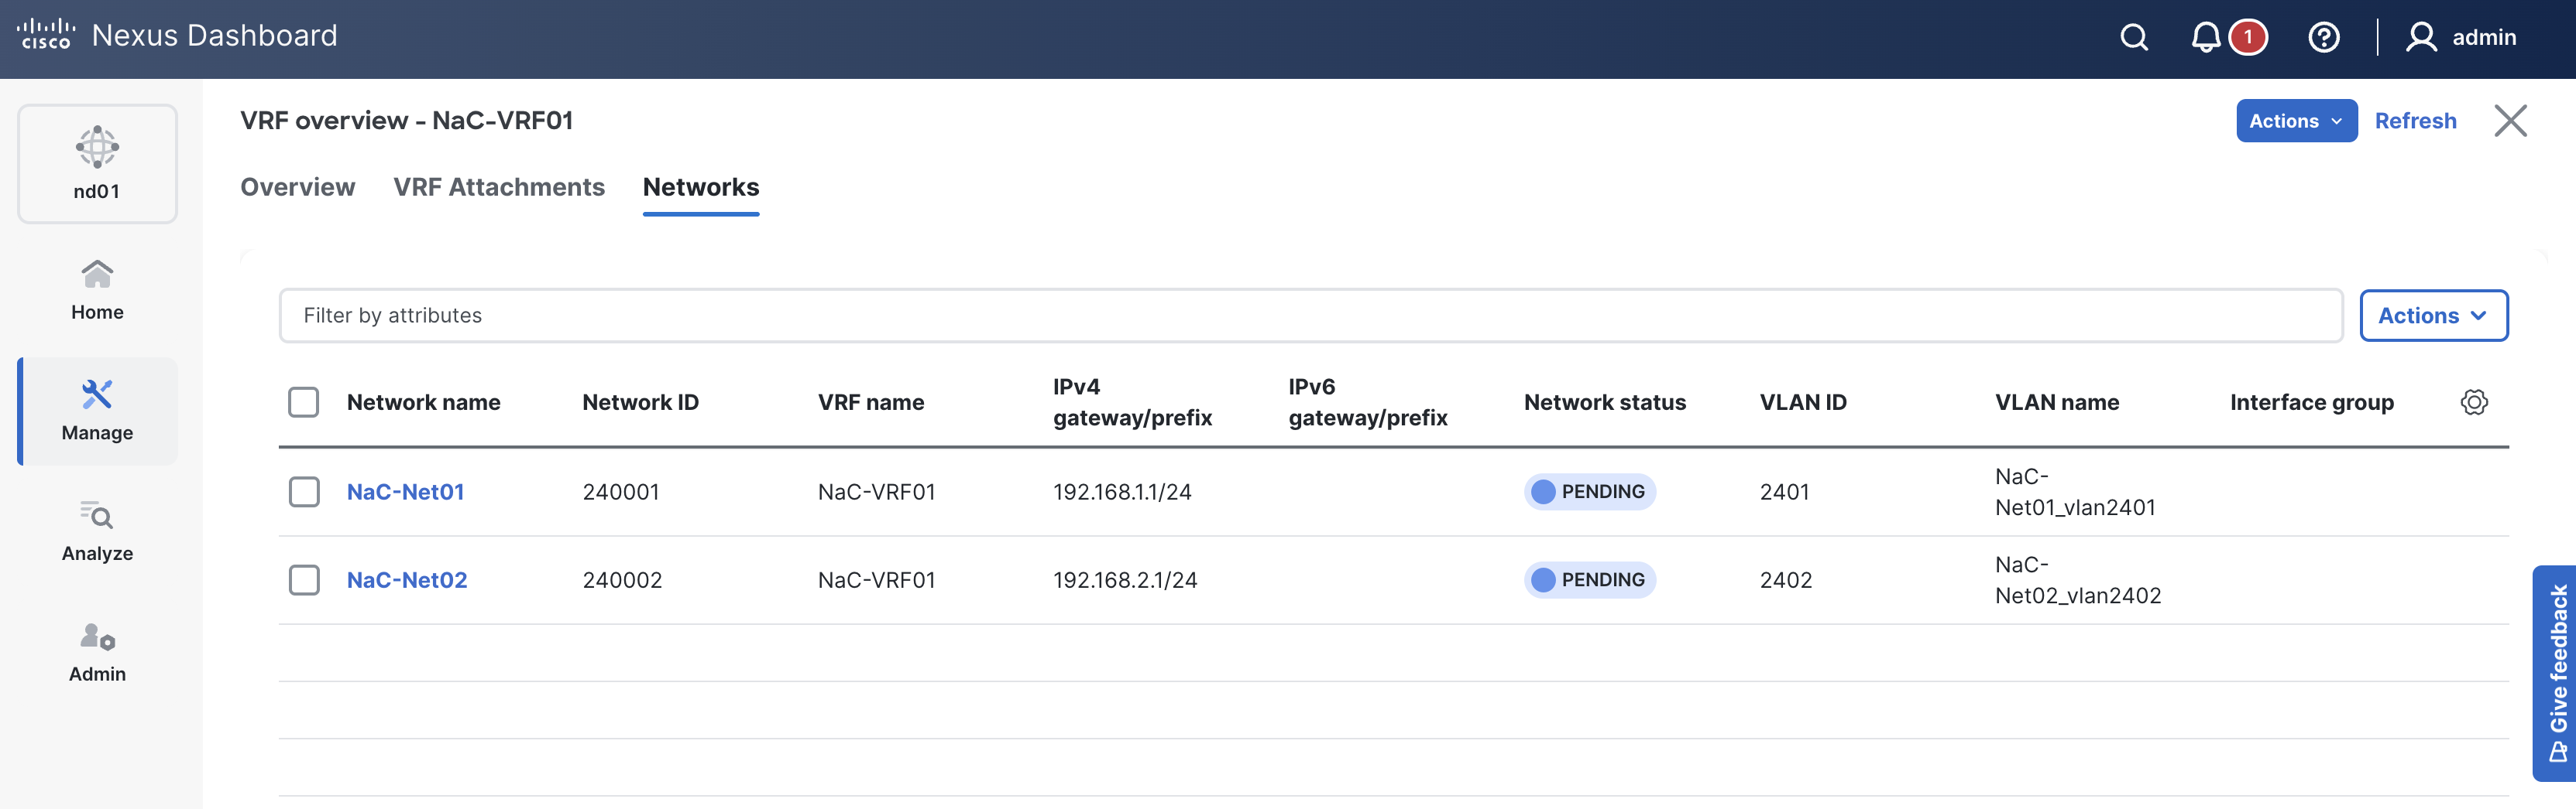Open table column settings gear icon
The width and height of the screenshot is (2576, 809).
point(2473,402)
